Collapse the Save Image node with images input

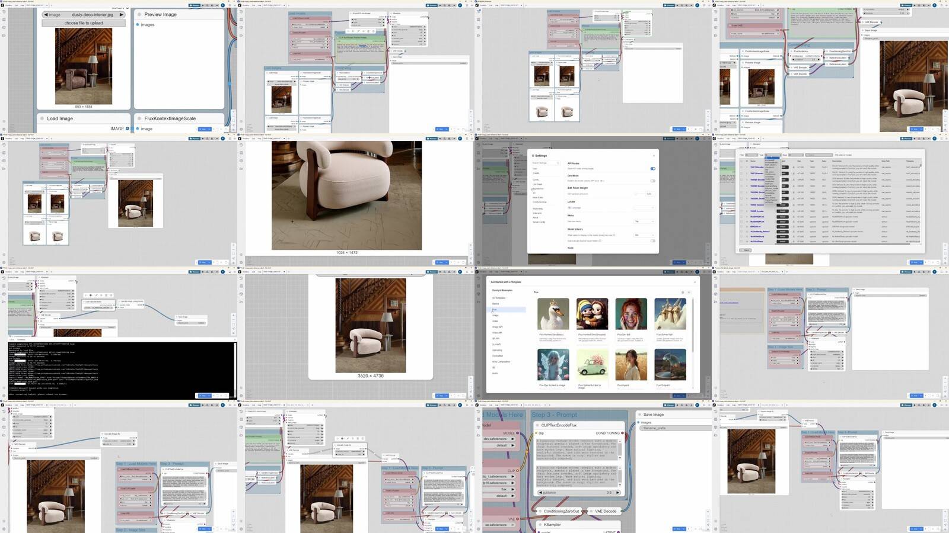tap(639, 415)
